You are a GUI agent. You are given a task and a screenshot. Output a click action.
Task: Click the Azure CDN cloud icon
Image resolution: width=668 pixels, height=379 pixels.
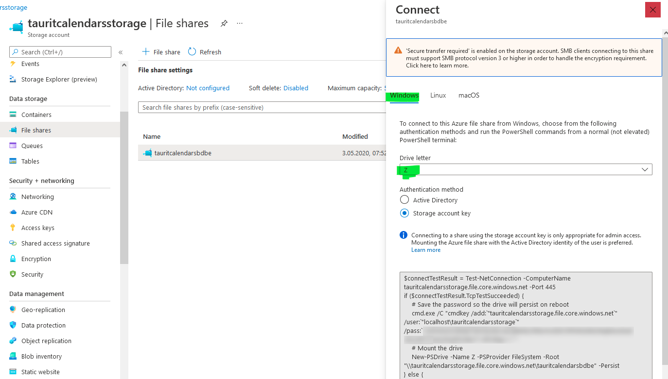pyautogui.click(x=13, y=213)
